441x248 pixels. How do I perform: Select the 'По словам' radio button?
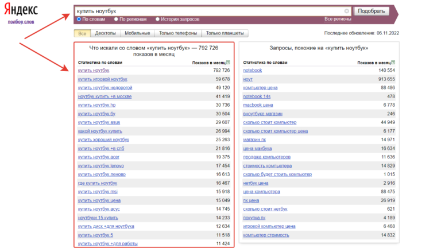pyautogui.click(x=79, y=19)
